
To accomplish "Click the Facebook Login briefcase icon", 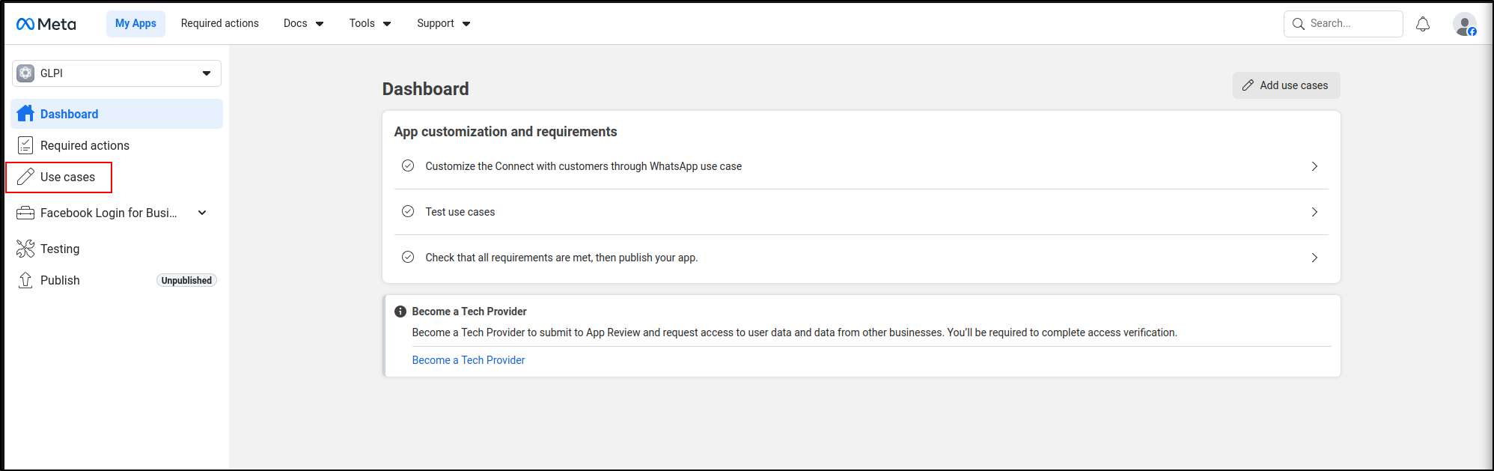I will coord(25,213).
